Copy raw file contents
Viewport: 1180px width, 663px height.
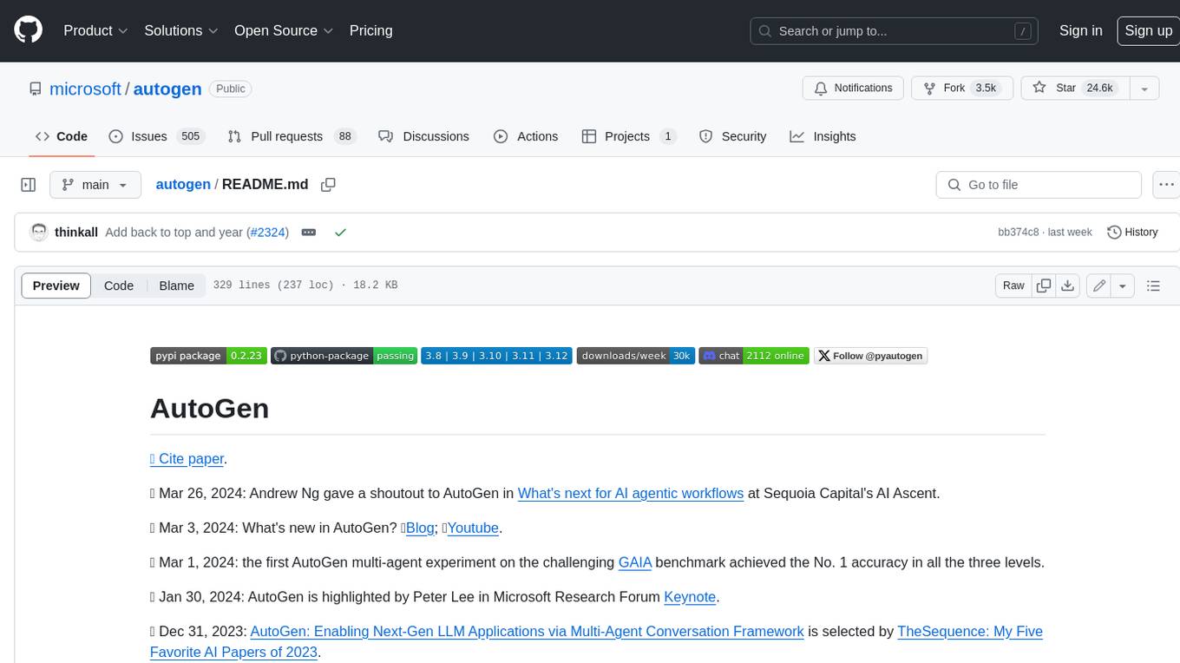click(x=1044, y=286)
